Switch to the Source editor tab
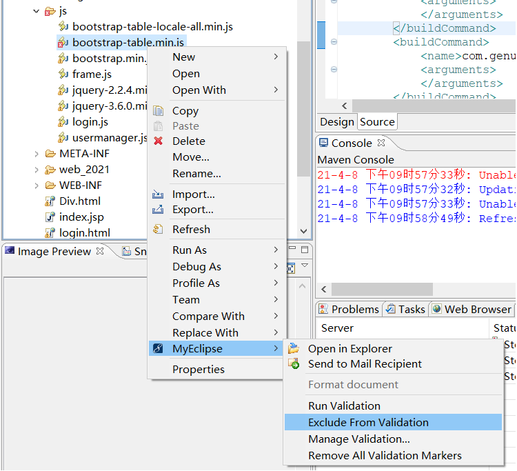The height and width of the screenshot is (471, 517). point(377,121)
